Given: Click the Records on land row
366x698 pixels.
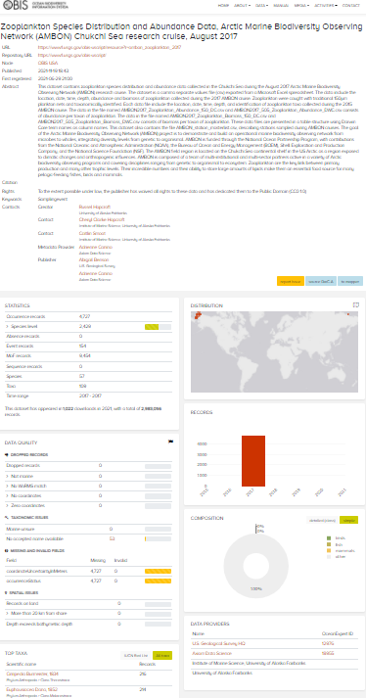Looking at the screenshot, I should 88,604.
